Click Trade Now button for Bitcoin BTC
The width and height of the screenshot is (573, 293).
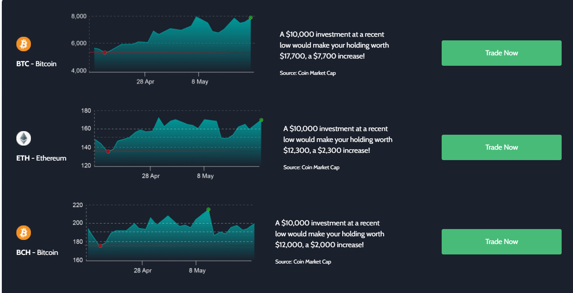[502, 53]
